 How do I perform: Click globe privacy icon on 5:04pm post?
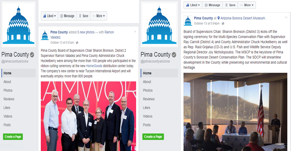click(x=223, y=23)
